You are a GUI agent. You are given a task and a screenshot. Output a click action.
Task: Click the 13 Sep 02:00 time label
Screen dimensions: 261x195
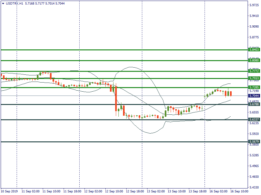click(x=155, y=192)
